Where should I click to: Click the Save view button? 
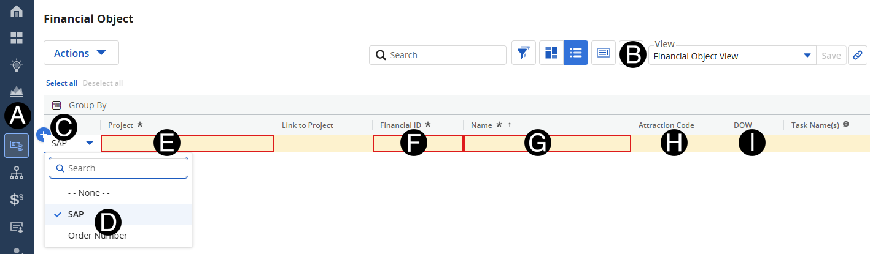(831, 56)
